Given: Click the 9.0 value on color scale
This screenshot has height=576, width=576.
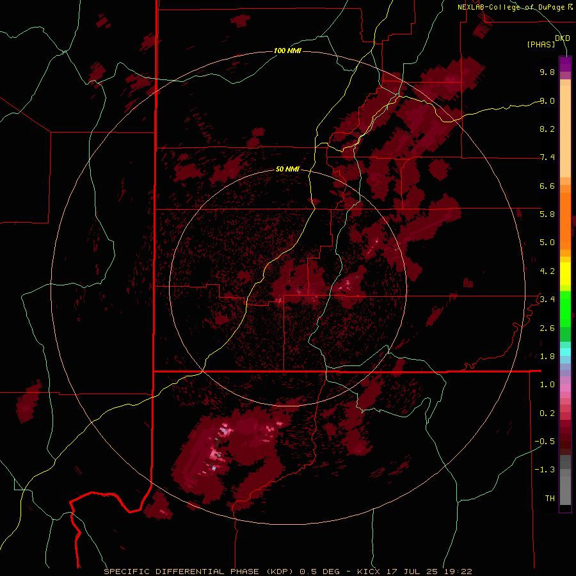Looking at the screenshot, I should tap(547, 100).
